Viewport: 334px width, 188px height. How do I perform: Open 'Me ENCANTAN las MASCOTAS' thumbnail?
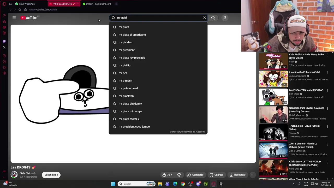(273, 97)
